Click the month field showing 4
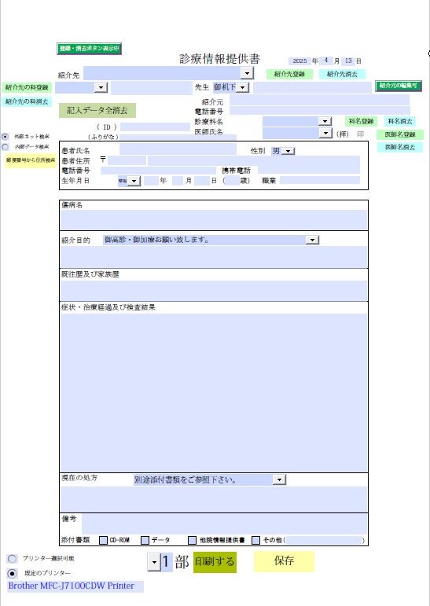 pyautogui.click(x=326, y=61)
